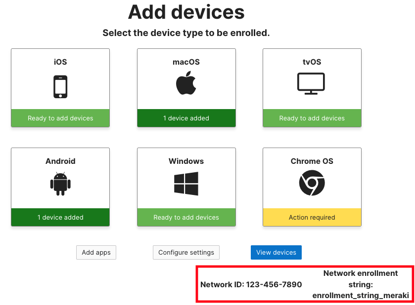The height and width of the screenshot is (305, 415).
Task: Click the Chrome OS browser icon
Action: pyautogui.click(x=312, y=182)
